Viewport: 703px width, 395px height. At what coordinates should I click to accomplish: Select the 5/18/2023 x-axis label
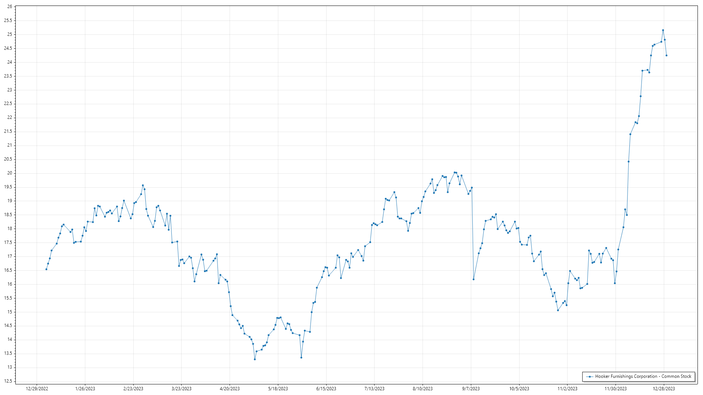click(x=278, y=389)
